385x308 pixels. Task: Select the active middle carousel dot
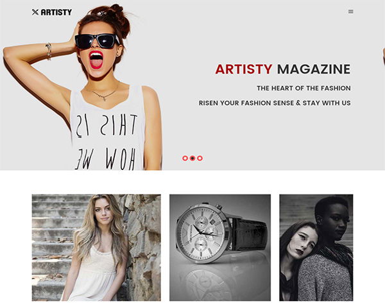tap(193, 158)
